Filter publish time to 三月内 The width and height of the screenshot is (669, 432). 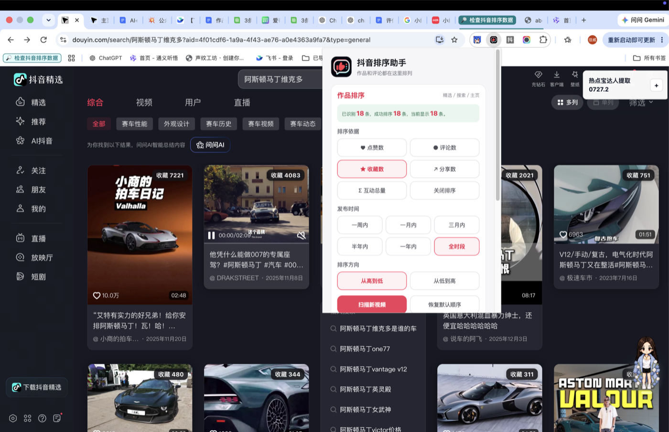coord(457,225)
